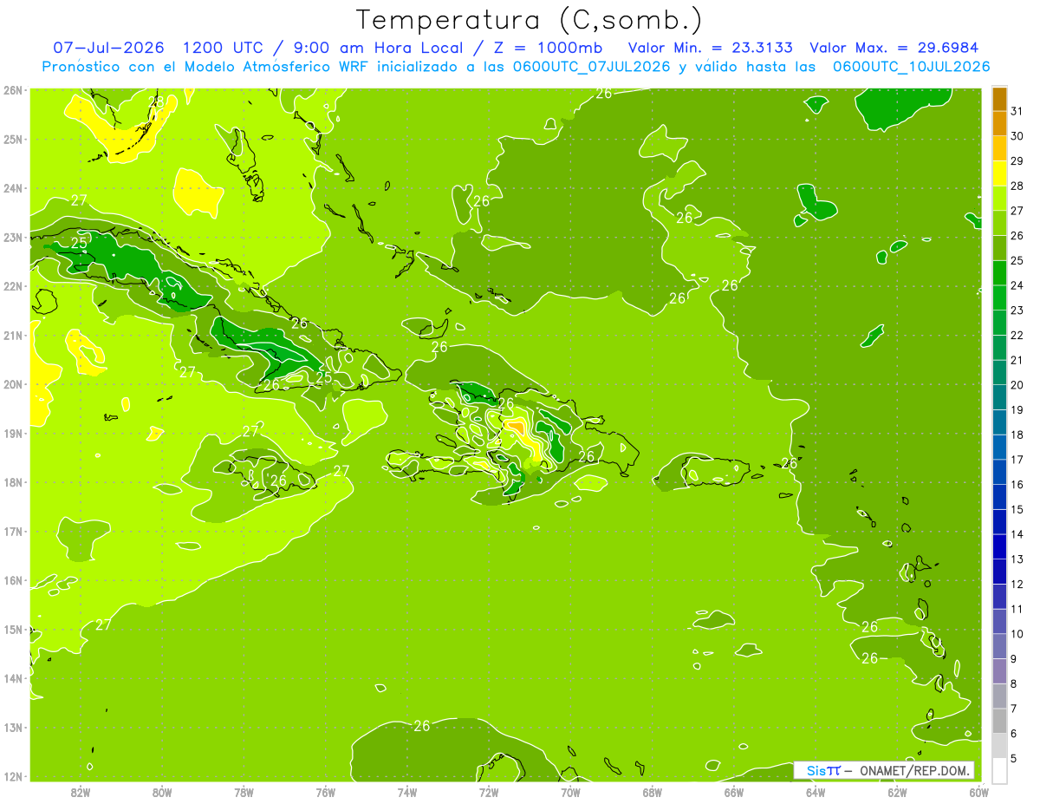This screenshot has width=1040, height=804.
Task: Click the "72W" longitude axis label
Action: (489, 793)
